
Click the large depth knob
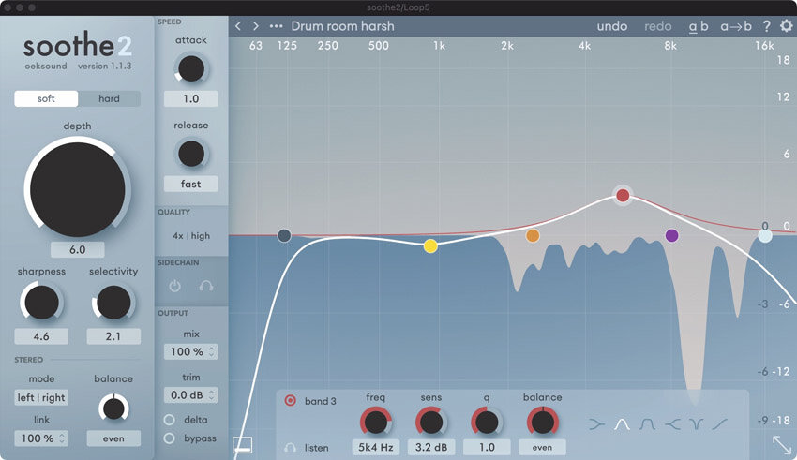click(77, 189)
